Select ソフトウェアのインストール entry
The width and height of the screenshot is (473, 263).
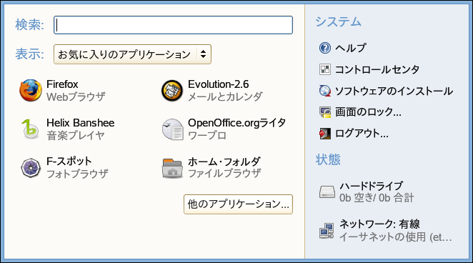[394, 91]
